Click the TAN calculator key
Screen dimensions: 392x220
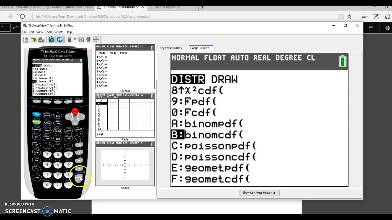coord(68,138)
